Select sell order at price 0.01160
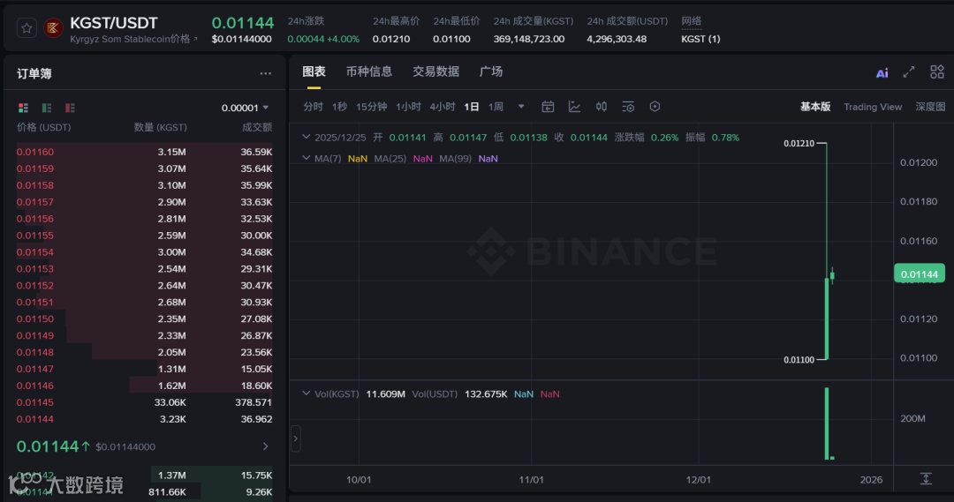954x502 pixels. pos(144,152)
